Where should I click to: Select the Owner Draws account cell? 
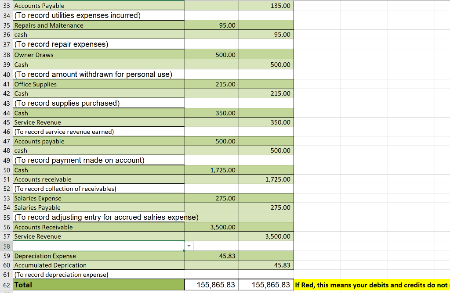point(99,54)
